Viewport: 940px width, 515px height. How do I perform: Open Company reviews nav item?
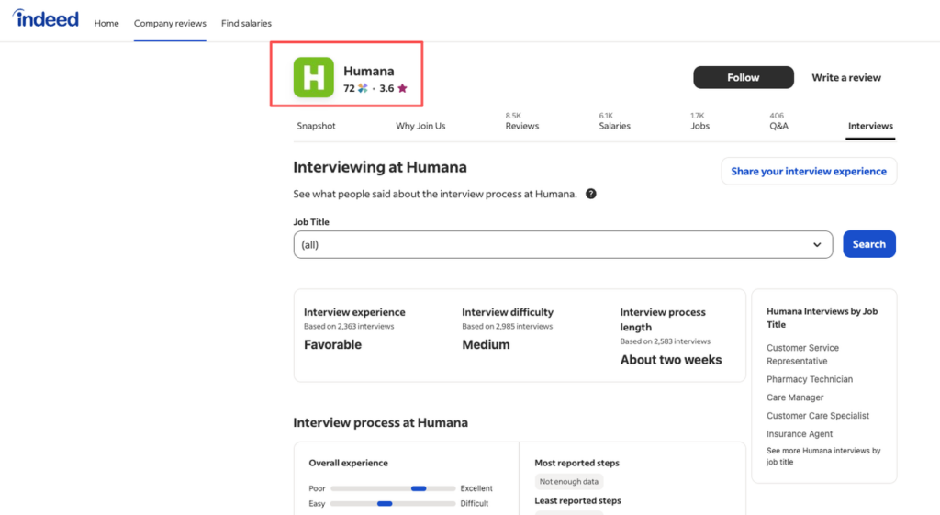[x=170, y=23]
